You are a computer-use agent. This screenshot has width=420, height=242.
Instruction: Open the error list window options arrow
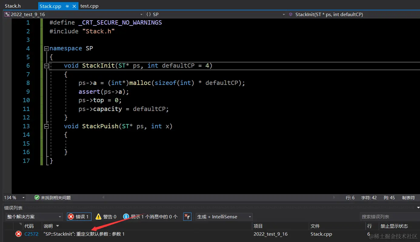418,207
